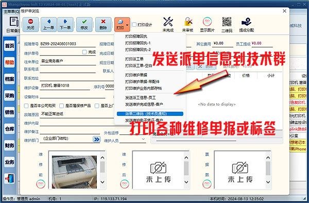Open the 采购 sidebar button
This screenshot has height=203, width=309.
pos(9,96)
